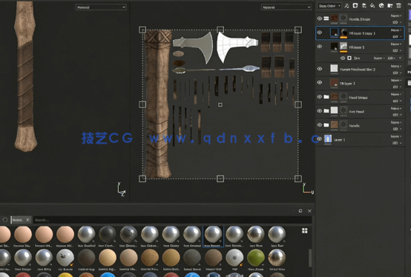Screen dimensions: 411x277
Task: Open opacity value of Dirt effect
Action: (x=391, y=58)
